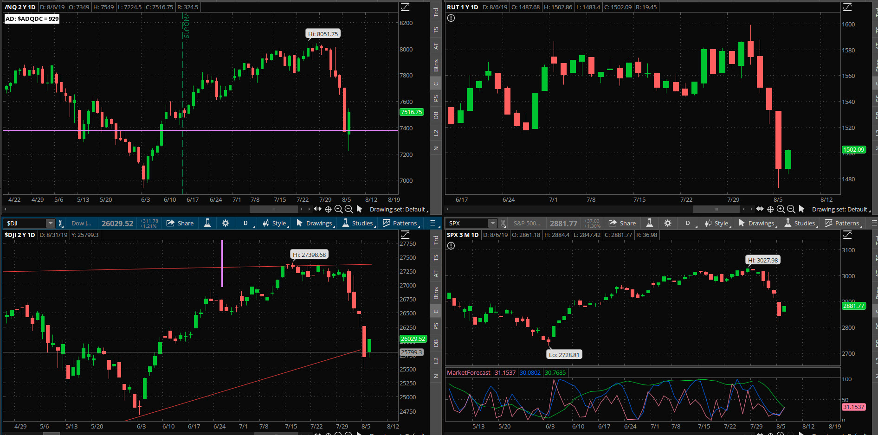Click Share in the $DJI toolbar
Viewport: 878px width, 435px height.
click(x=180, y=223)
